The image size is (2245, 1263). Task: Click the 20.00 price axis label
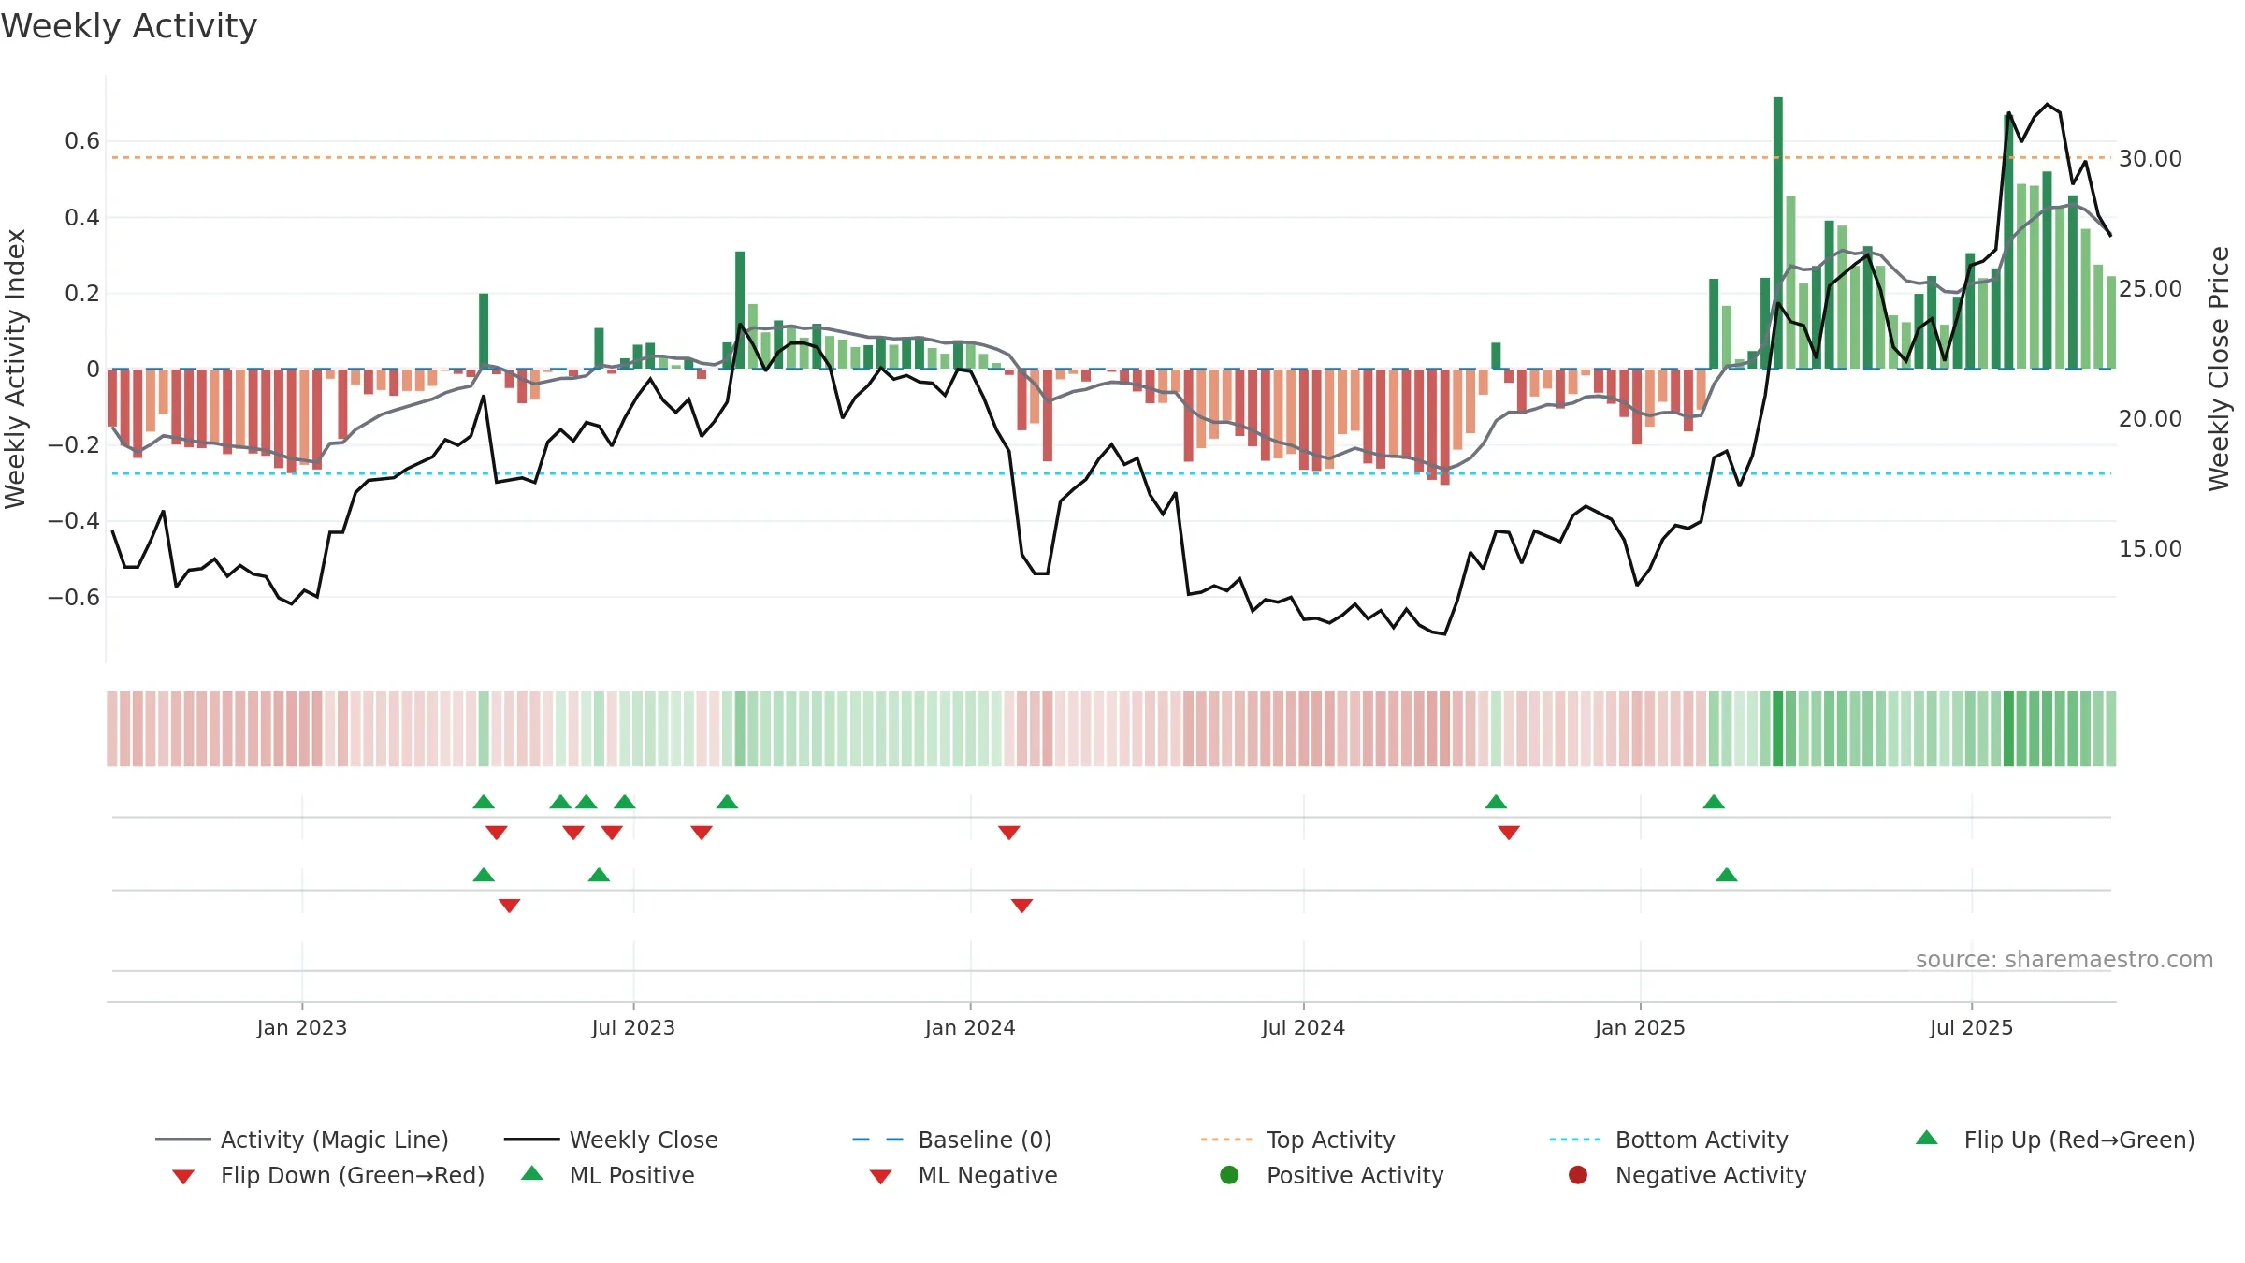(2151, 418)
